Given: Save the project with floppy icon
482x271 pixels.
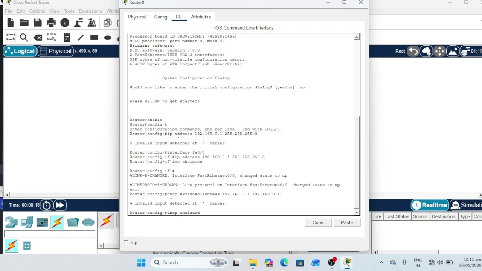Looking at the screenshot, I should pos(38,23).
